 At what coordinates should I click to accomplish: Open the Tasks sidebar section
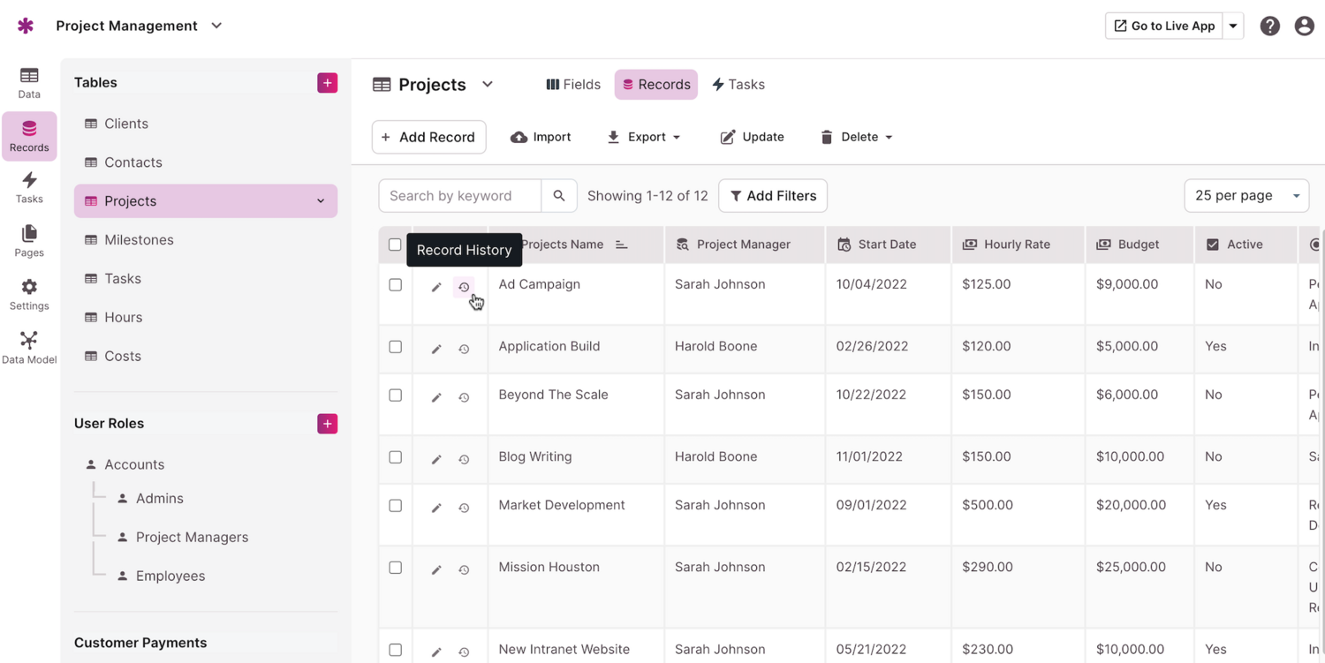click(x=29, y=187)
